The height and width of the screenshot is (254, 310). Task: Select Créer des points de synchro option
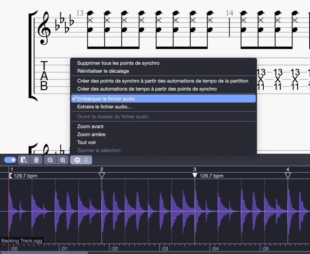click(x=162, y=81)
